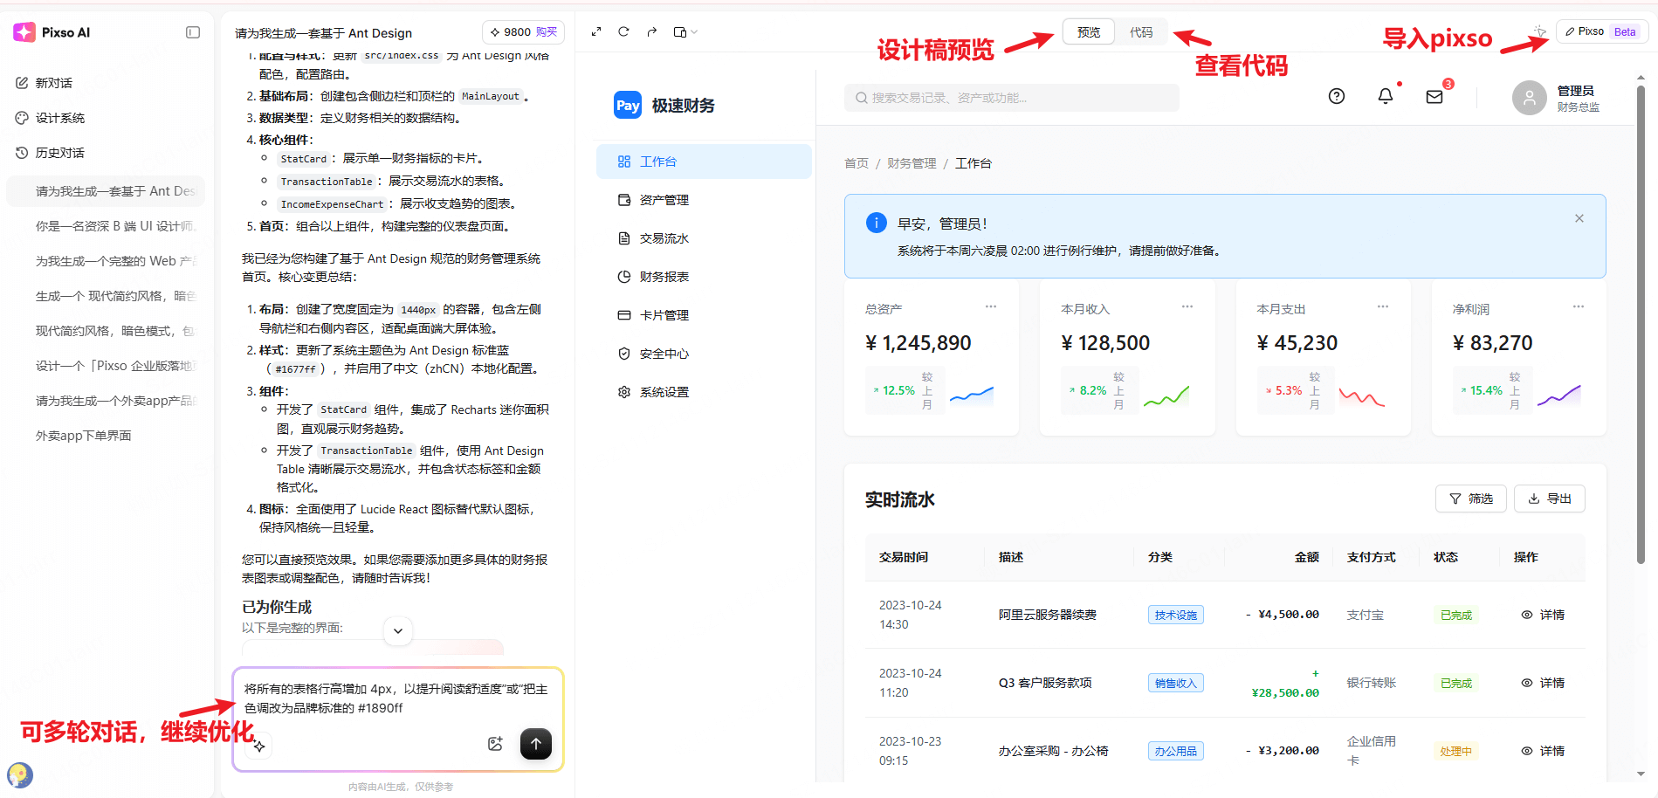Open options menu on the 总资产 card

[x=990, y=306]
